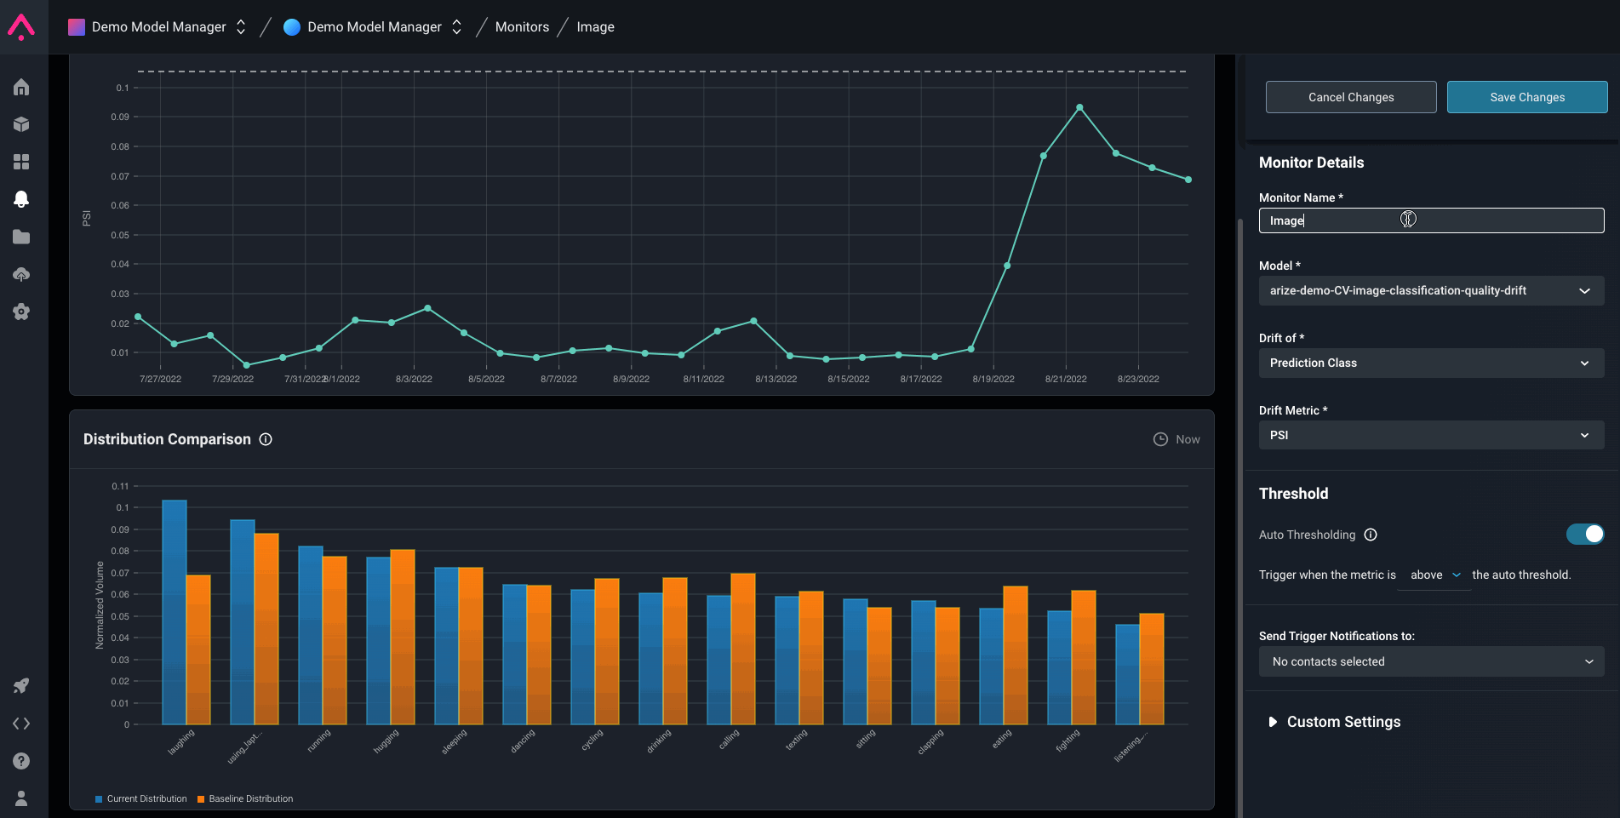Image resolution: width=1620 pixels, height=818 pixels.
Task: Click the orange calling bar in chart
Action: click(743, 649)
